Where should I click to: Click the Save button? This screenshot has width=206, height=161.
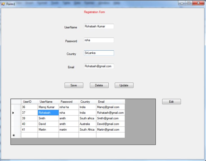pyautogui.click(x=74, y=85)
